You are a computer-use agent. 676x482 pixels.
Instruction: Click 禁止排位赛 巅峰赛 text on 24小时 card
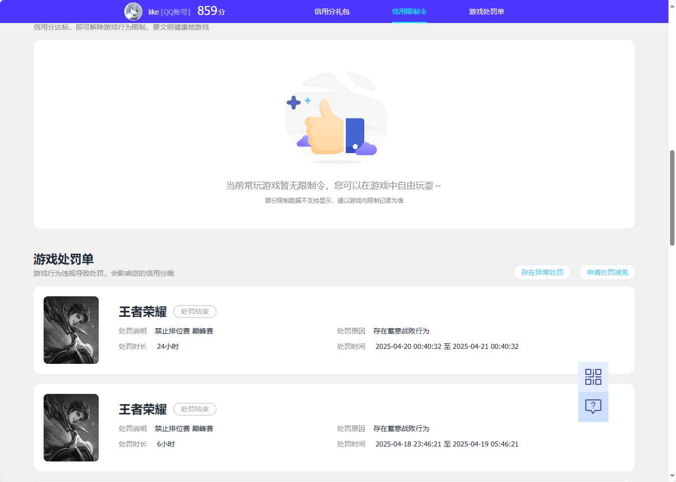click(184, 331)
